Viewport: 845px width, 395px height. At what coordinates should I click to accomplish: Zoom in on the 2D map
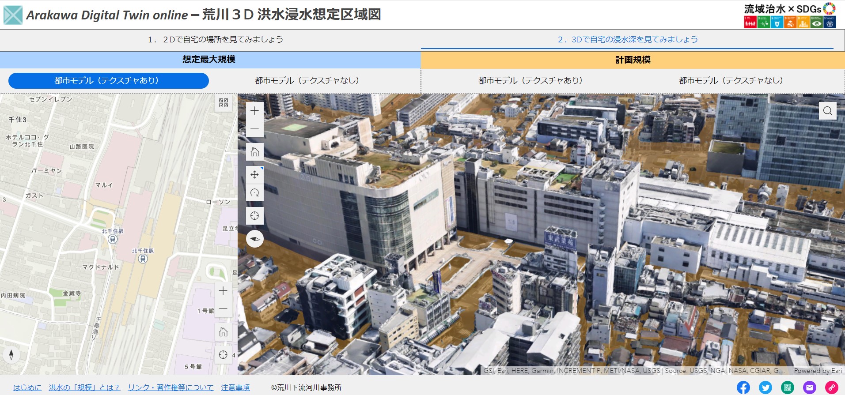[x=224, y=291]
